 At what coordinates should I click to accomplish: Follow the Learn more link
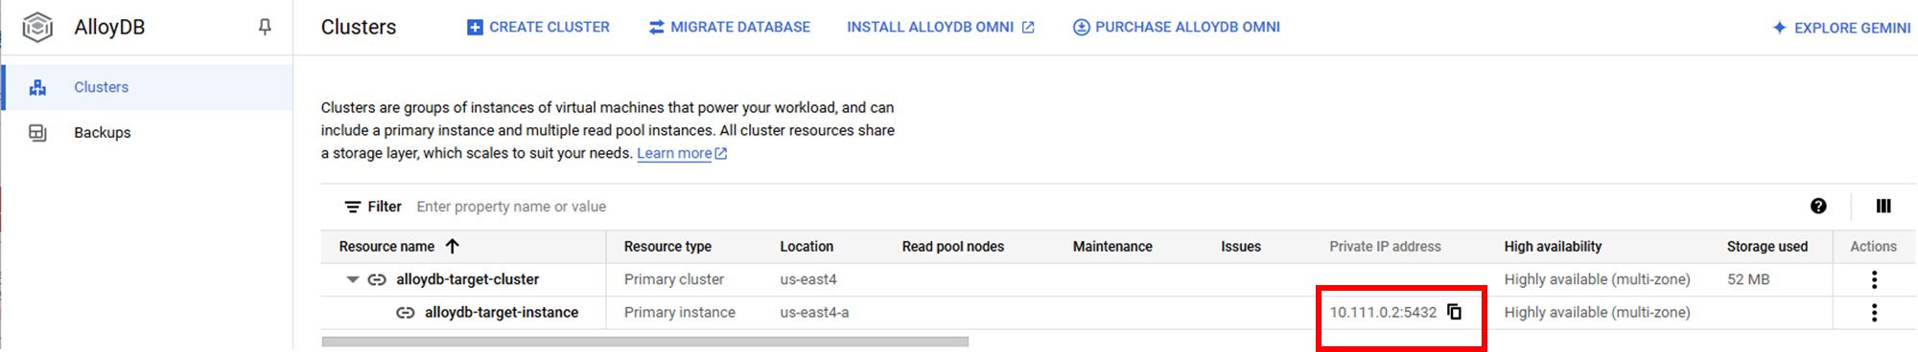(x=682, y=153)
